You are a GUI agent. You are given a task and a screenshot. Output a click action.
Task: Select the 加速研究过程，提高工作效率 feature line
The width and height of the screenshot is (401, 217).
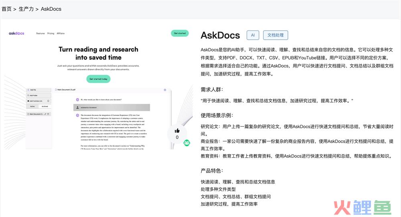click(x=229, y=204)
